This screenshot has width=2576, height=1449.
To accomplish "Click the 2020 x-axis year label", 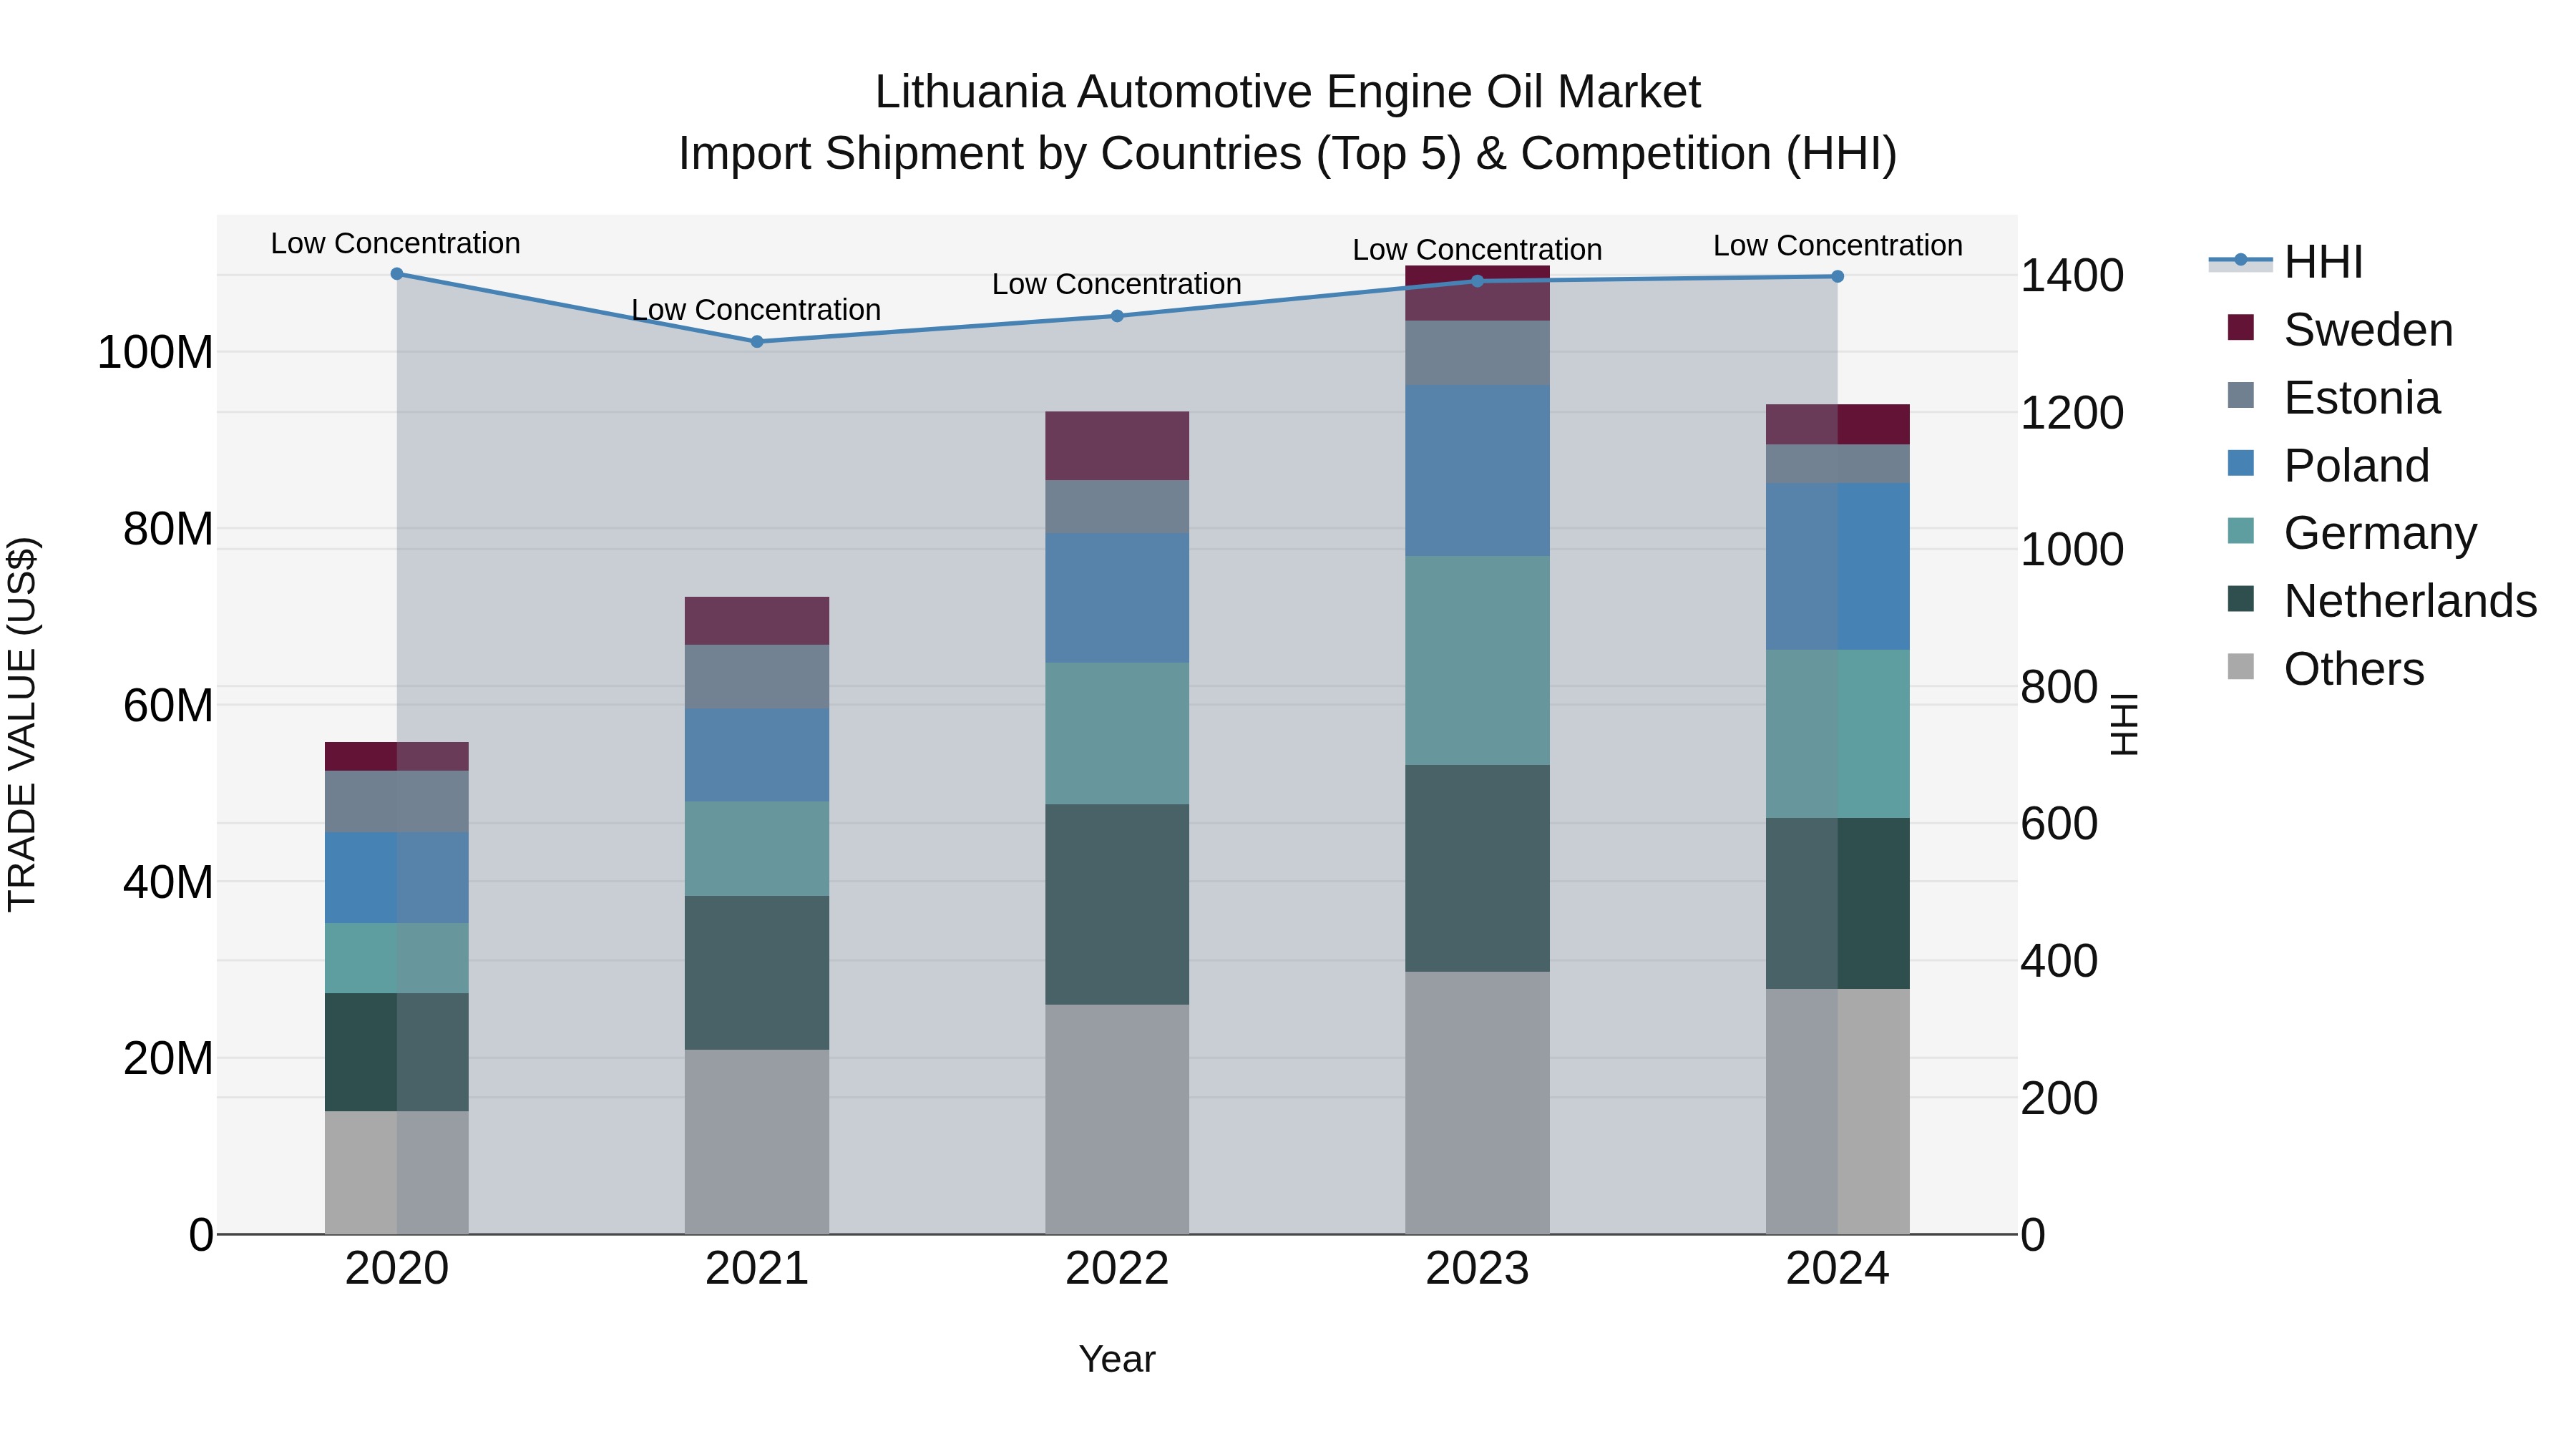I will coord(397,1269).
